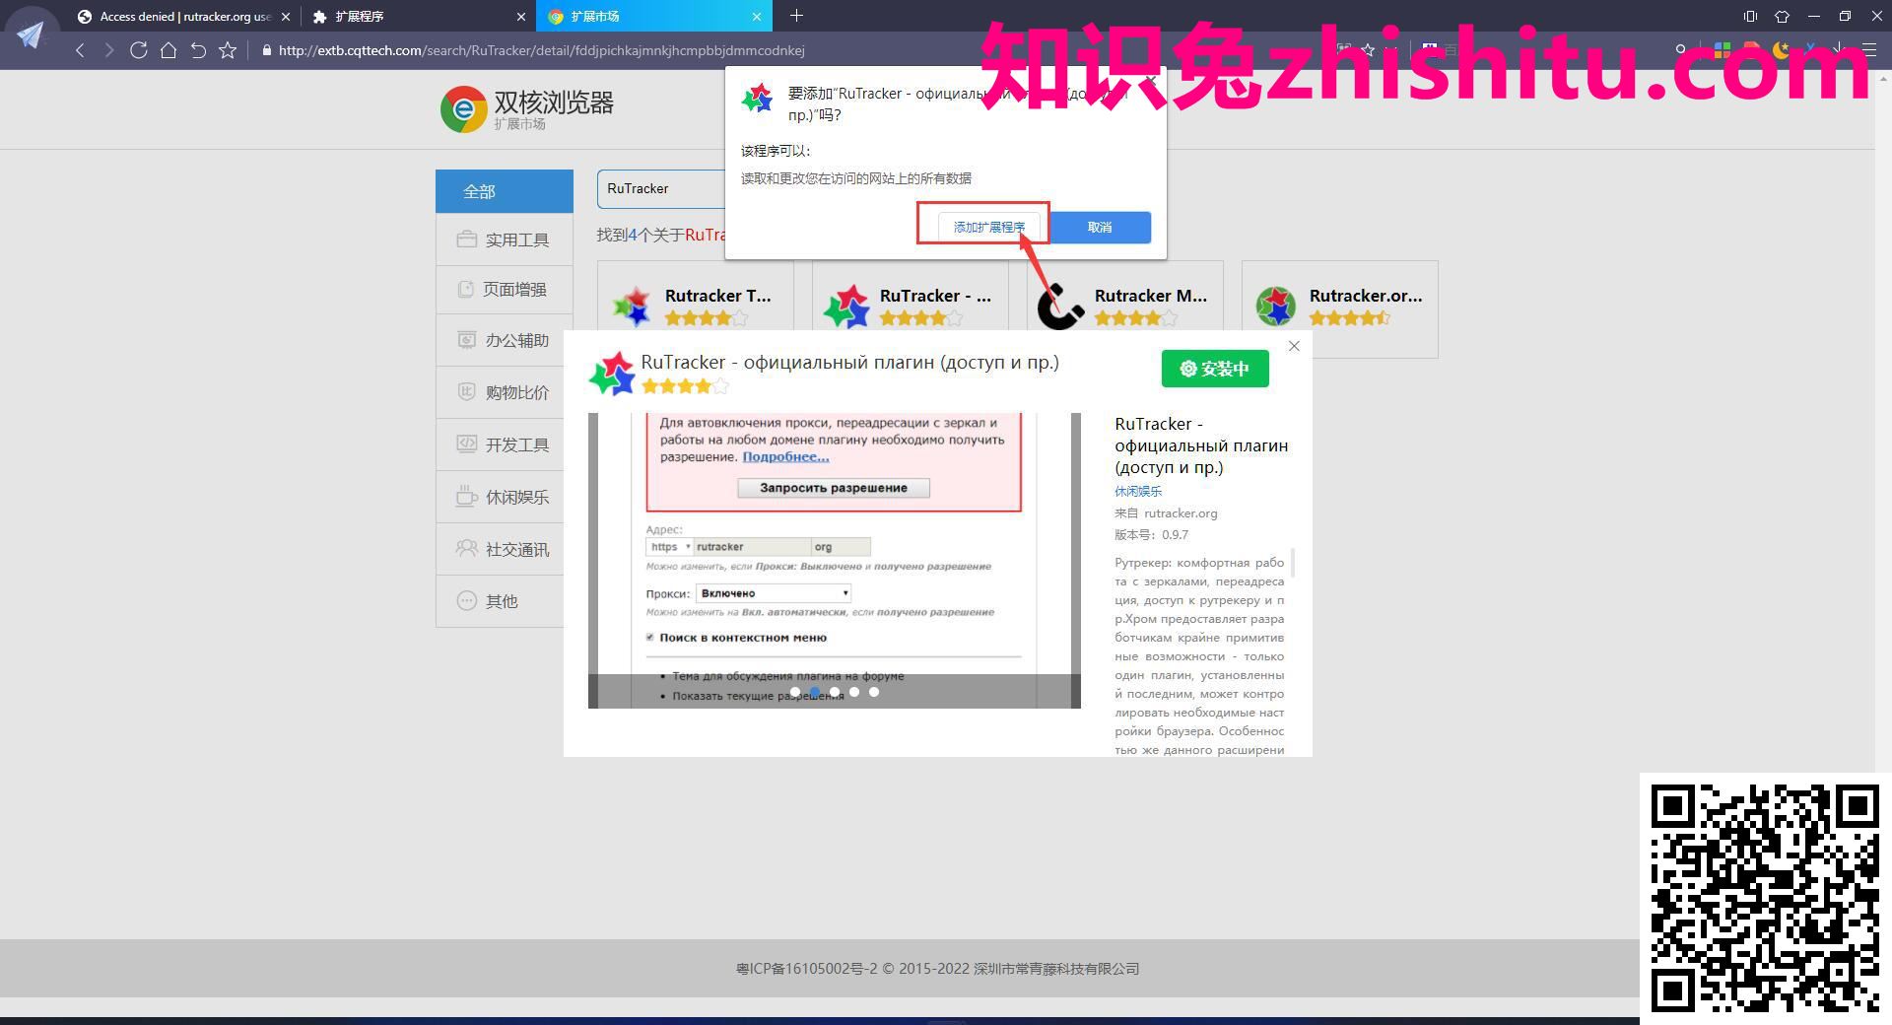Click the undo closed tab icon
The image size is (1892, 1025).
[x=198, y=50]
